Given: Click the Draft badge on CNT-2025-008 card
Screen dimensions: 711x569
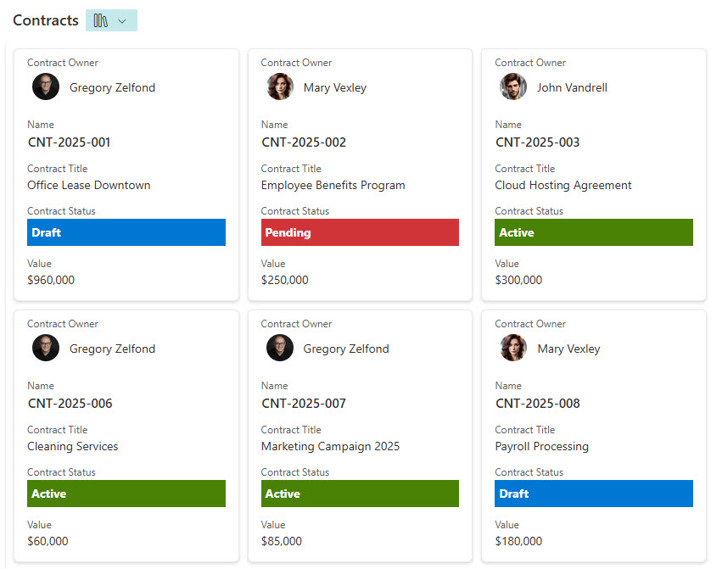Looking at the screenshot, I should [593, 494].
